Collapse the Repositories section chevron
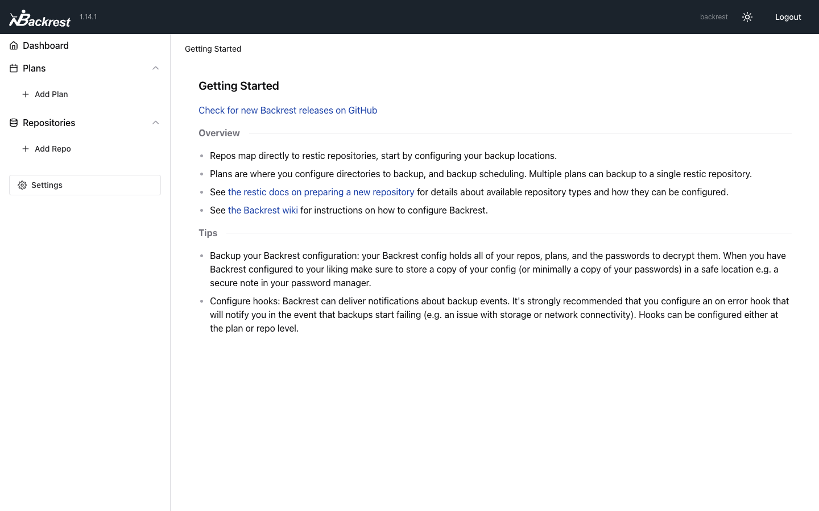Screen dimensions: 819x511 click(x=155, y=123)
